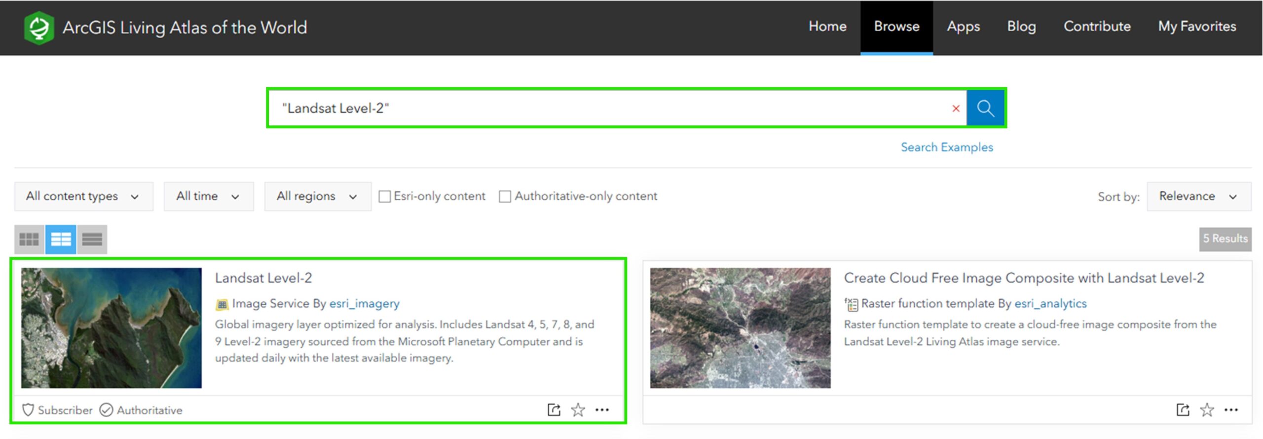The width and height of the screenshot is (1263, 439).
Task: Click the 5 Results count label
Action: tap(1225, 239)
